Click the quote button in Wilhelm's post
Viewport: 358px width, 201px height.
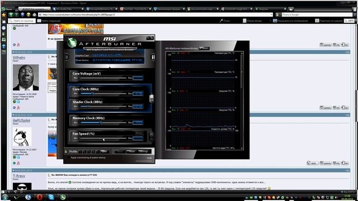326,108
